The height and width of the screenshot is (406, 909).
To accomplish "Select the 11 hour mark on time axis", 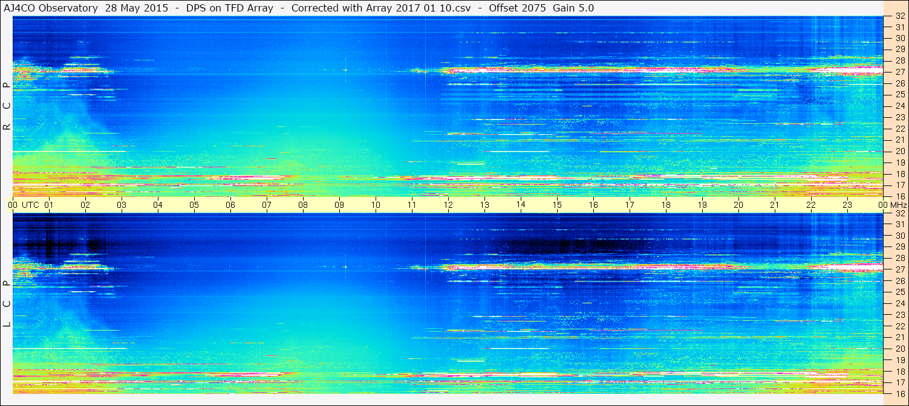I will [x=412, y=205].
